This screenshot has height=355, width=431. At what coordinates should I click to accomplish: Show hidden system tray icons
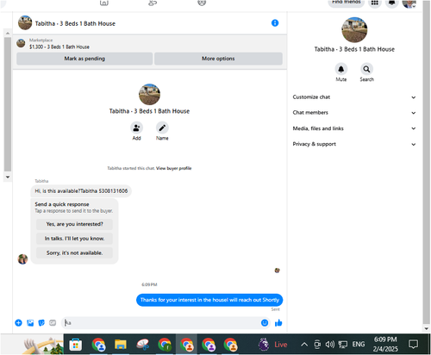click(x=304, y=344)
